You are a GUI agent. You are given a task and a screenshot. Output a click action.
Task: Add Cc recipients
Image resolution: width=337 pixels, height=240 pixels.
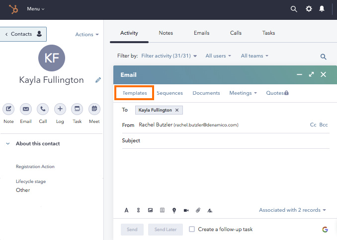(313, 124)
